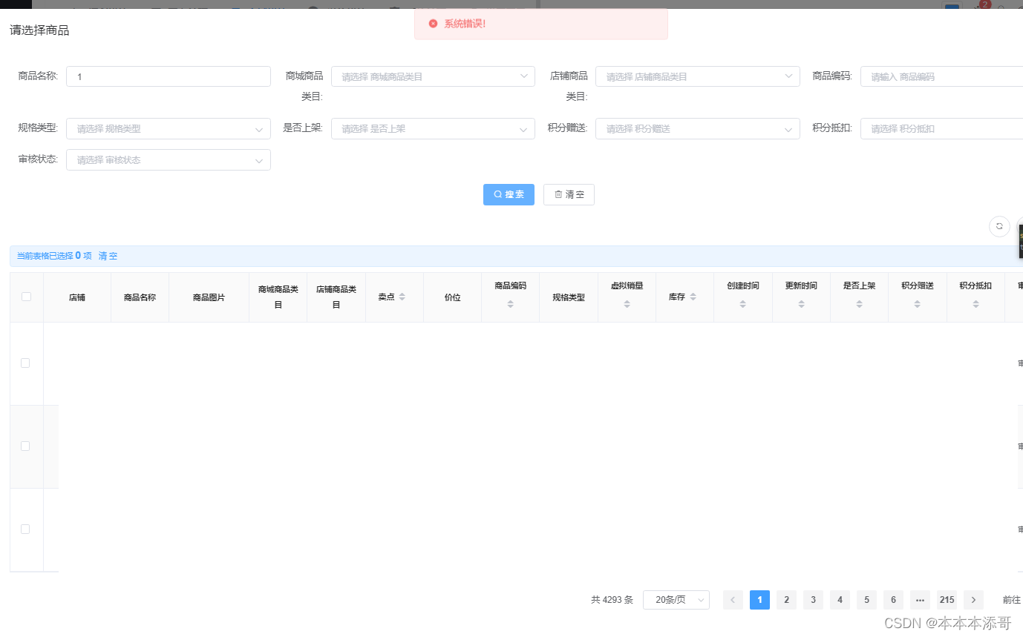Click the 搜索 search button
The width and height of the screenshot is (1023, 637).
point(509,194)
